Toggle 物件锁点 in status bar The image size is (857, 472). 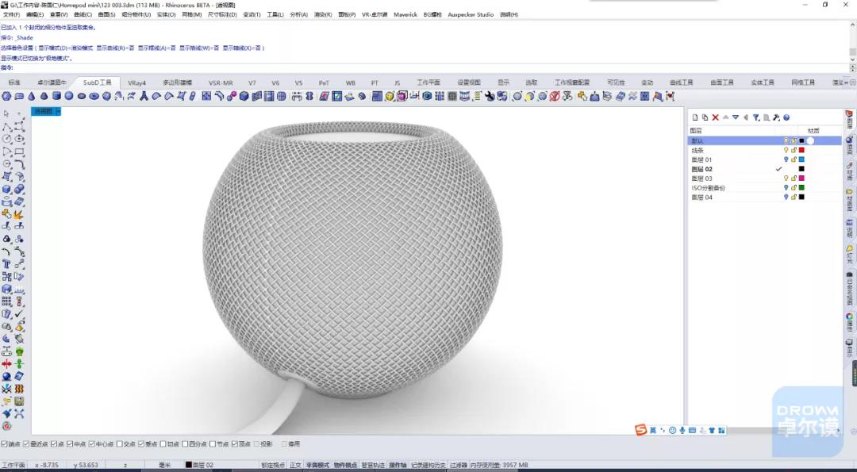345,466
